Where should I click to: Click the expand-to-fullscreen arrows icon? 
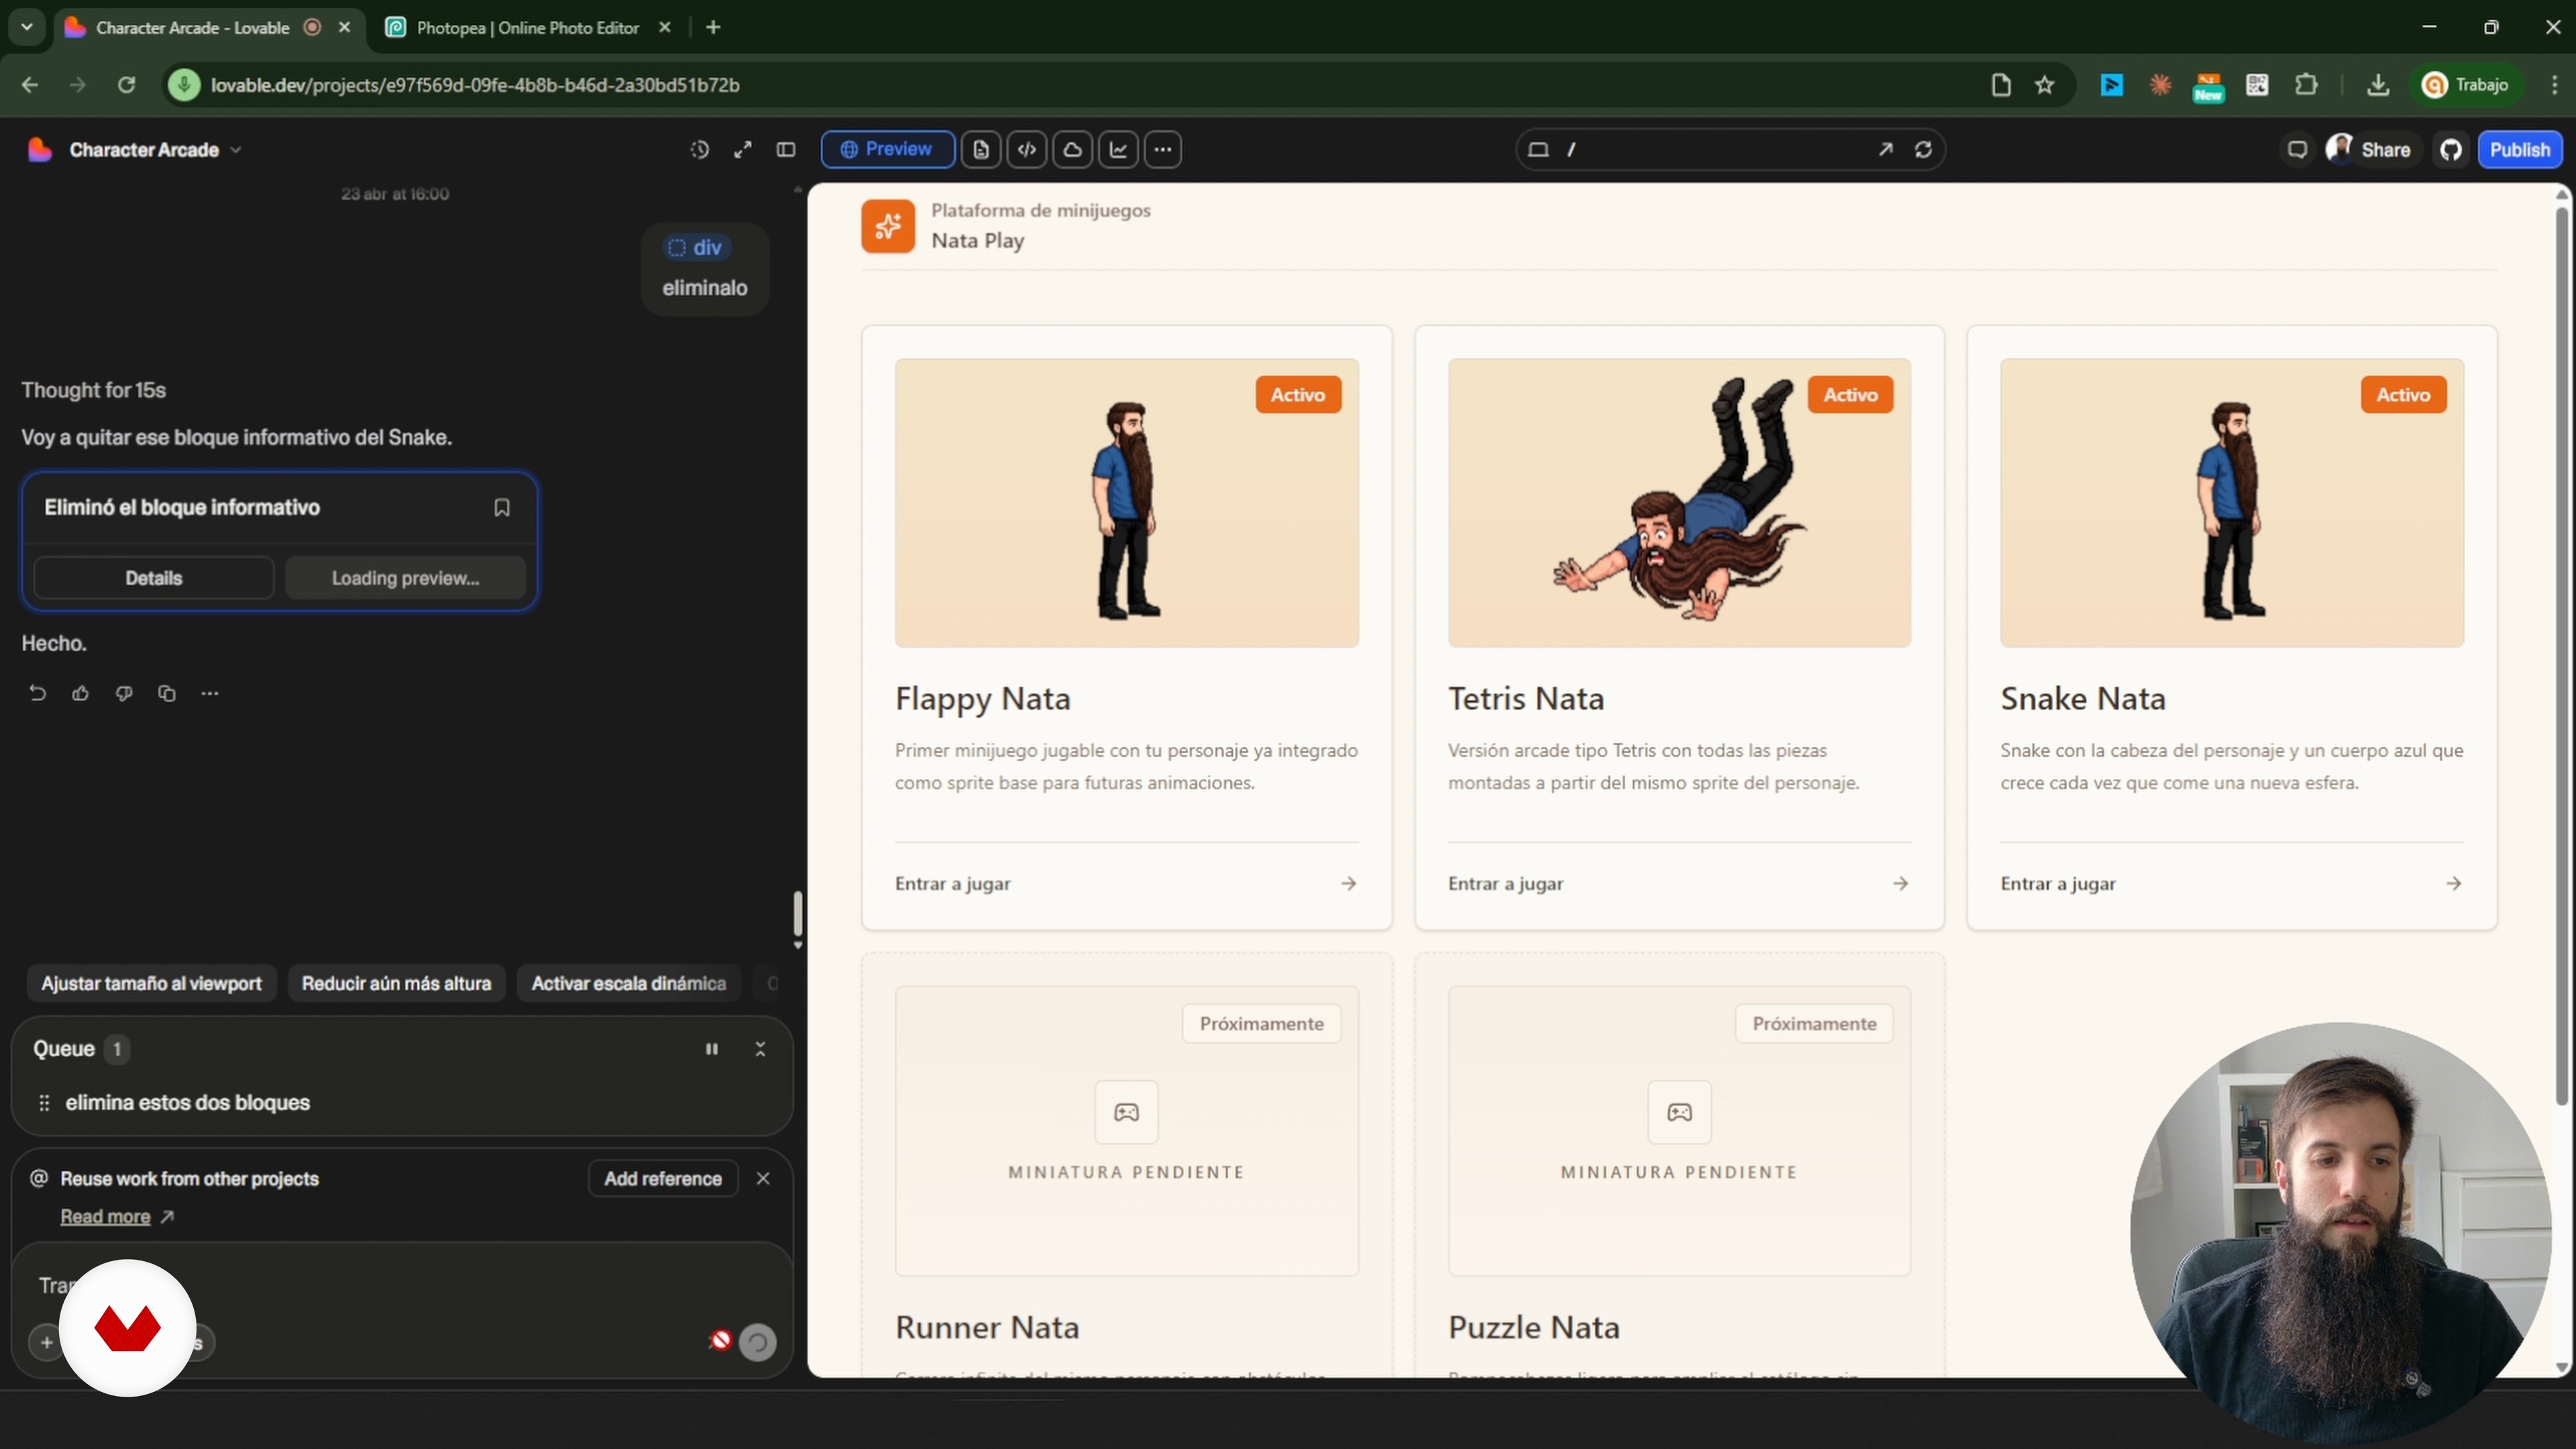click(743, 150)
